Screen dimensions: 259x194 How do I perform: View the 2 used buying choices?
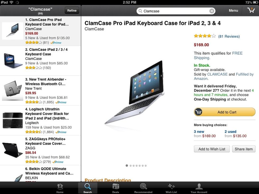tap(230, 132)
